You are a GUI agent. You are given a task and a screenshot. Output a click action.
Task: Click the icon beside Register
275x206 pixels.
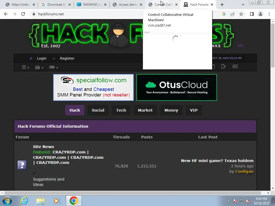pos(54,58)
